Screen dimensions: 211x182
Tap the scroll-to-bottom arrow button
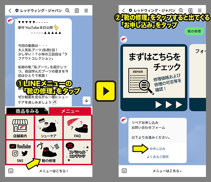point(87,100)
